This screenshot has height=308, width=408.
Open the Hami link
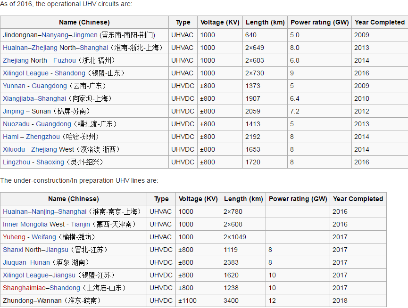click(x=11, y=137)
